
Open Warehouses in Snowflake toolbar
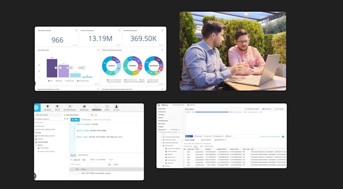pyautogui.click(x=84, y=107)
